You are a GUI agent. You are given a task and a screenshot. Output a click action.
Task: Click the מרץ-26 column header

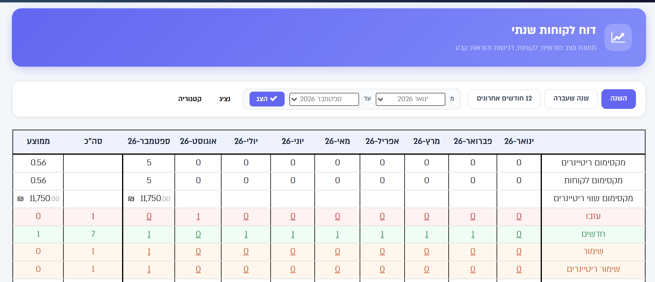pyautogui.click(x=427, y=141)
